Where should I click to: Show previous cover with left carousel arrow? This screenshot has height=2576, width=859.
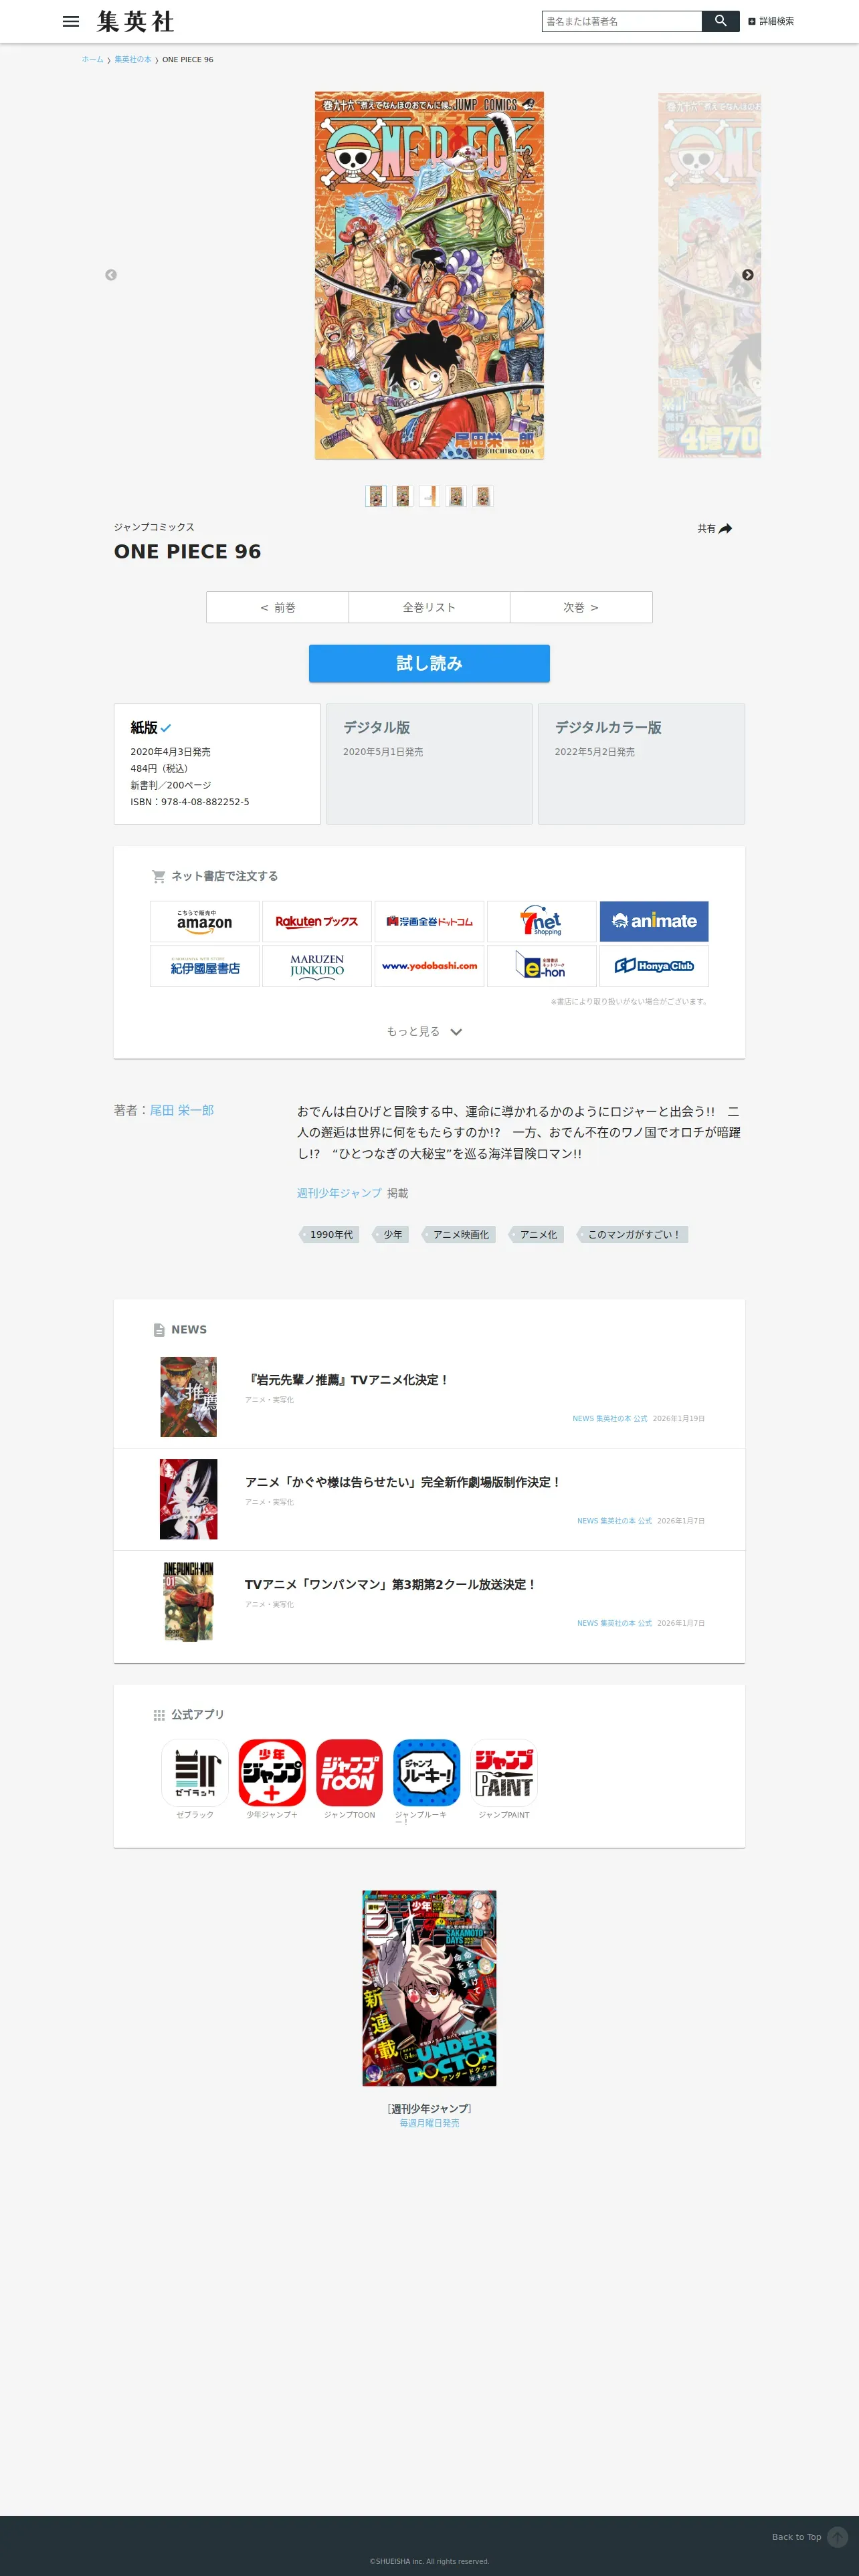click(111, 275)
